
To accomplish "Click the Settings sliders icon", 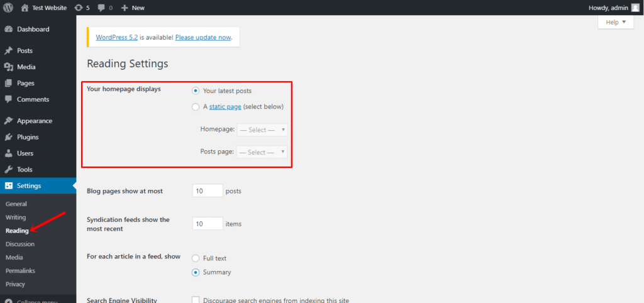I will 8,185.
